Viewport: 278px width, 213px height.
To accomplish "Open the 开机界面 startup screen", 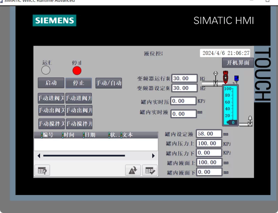I will [x=238, y=63].
